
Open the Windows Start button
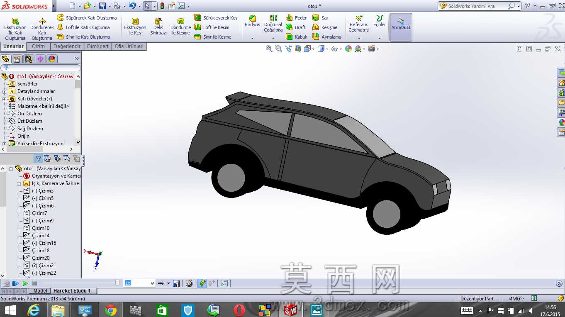pyautogui.click(x=10, y=310)
